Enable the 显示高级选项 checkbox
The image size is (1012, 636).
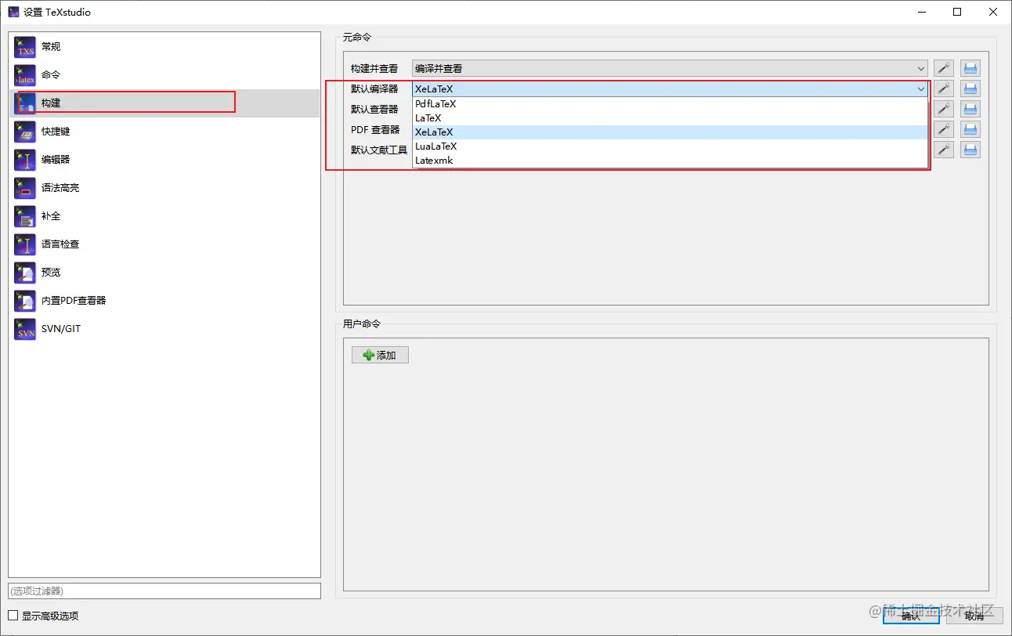(13, 616)
